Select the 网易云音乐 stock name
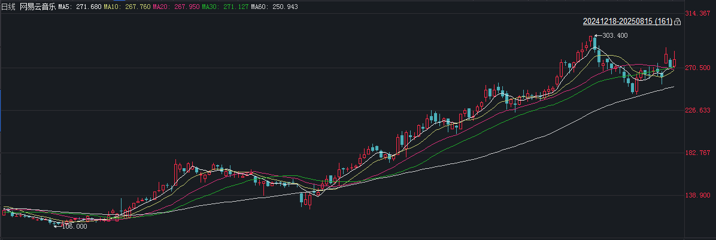This screenshot has width=716, height=240. point(38,7)
